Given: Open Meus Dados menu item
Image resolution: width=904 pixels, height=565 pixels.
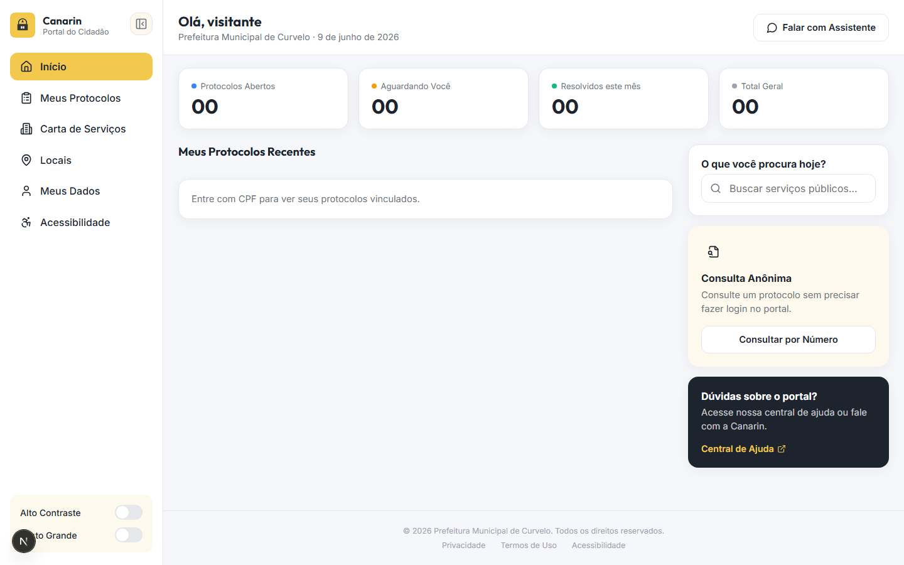Looking at the screenshot, I should pos(81,191).
